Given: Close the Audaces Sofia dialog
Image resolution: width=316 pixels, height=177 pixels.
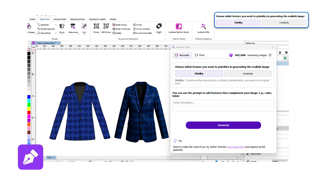Looking at the screenshot, I should click(x=273, y=47).
